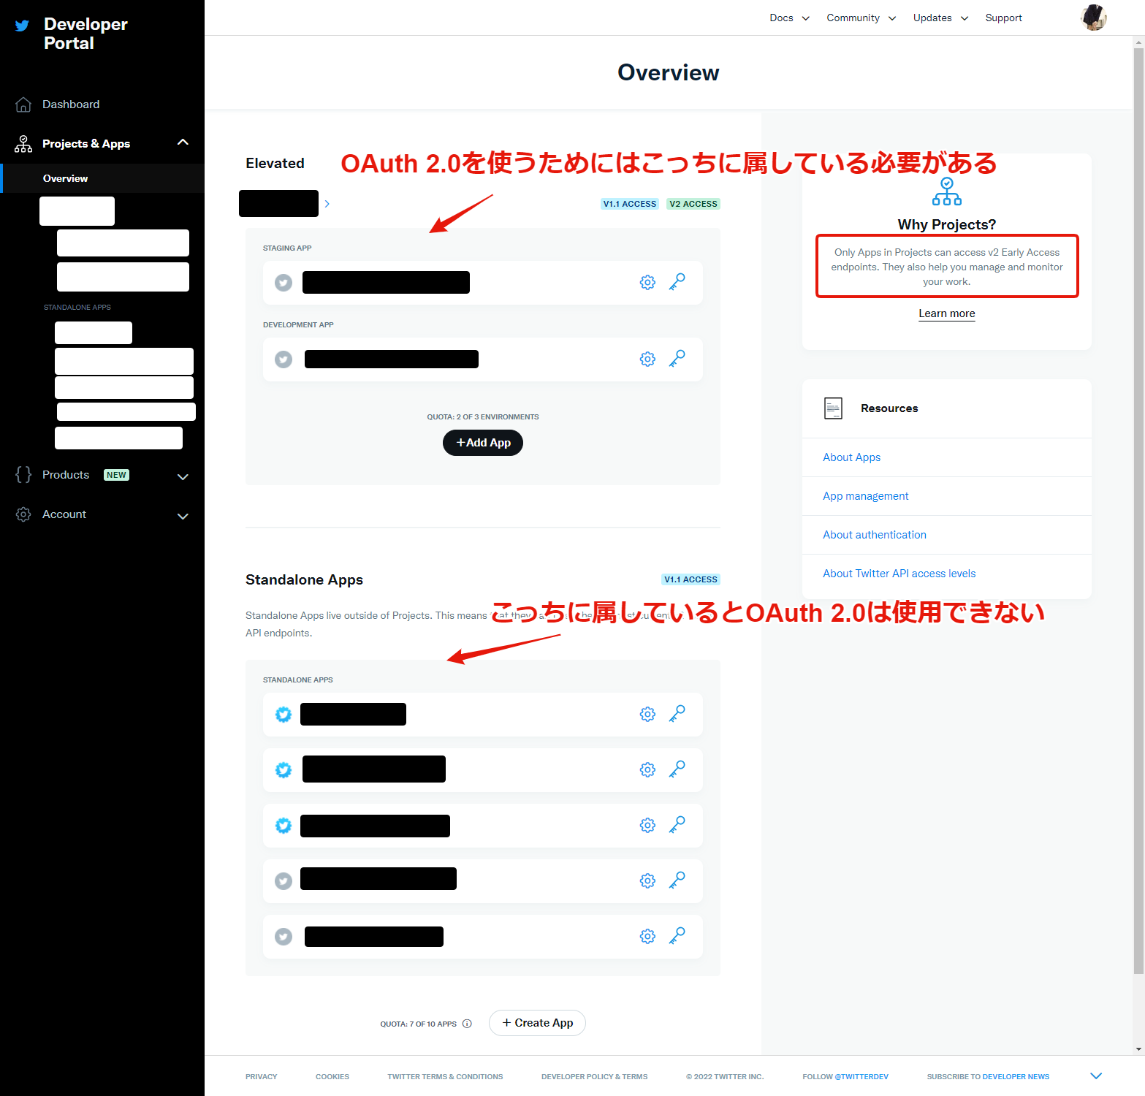Click the +Add App button
Viewport: 1145px width, 1096px height.
pyautogui.click(x=483, y=443)
